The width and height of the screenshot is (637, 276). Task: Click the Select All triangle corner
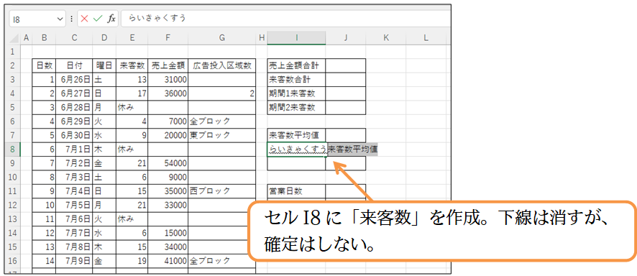tap(14, 39)
